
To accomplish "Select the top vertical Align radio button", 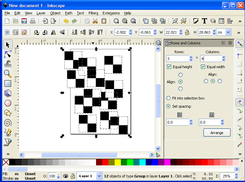I will point(180,75).
